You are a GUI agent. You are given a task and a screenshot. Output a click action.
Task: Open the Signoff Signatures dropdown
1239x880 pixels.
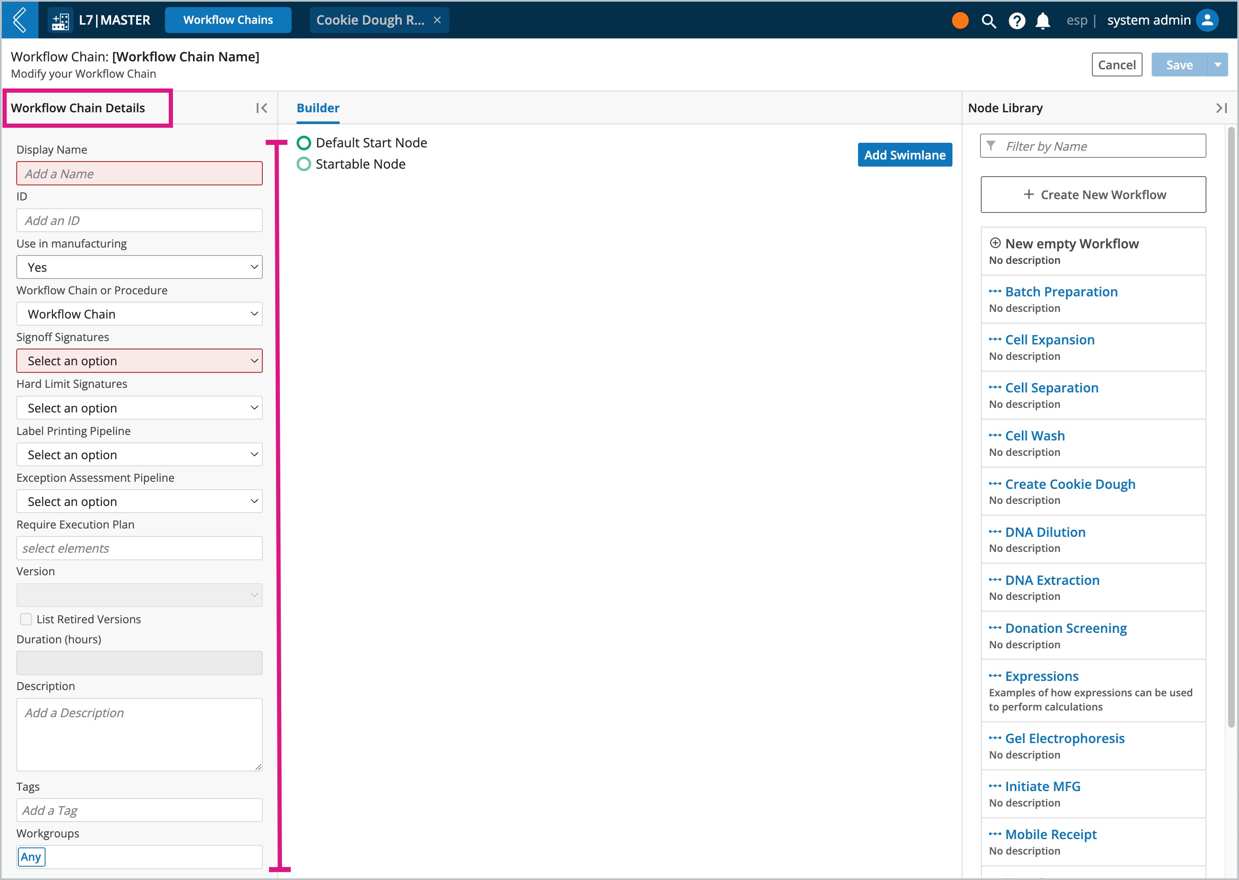click(x=140, y=361)
